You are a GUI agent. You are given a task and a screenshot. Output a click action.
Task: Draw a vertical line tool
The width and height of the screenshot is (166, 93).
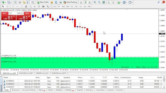click(13, 6)
